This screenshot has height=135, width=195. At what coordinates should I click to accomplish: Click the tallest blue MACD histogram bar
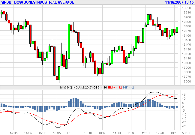pyautogui.click(x=76, y=102)
